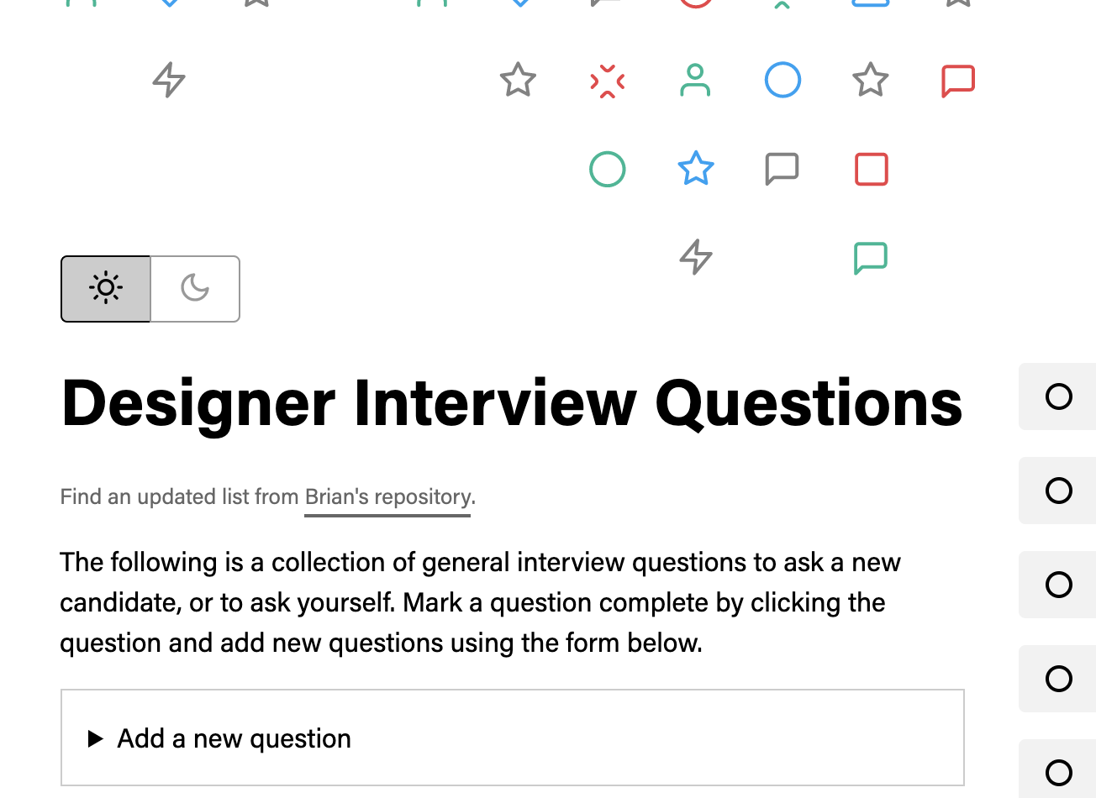Screen dimensions: 1096x798
Task: Select the second circle marker on the right edge
Action: pos(1059,491)
